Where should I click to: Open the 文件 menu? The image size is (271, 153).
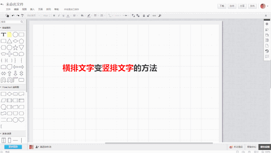click(8, 9)
